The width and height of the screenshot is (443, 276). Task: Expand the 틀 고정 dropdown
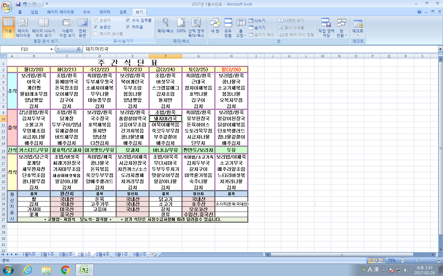241,28
